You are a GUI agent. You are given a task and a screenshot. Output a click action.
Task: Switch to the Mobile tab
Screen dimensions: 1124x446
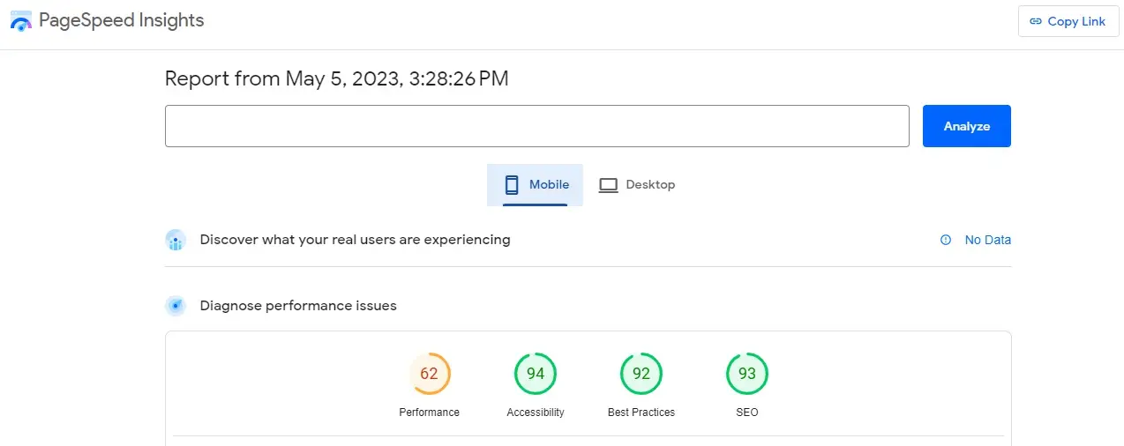[535, 185]
